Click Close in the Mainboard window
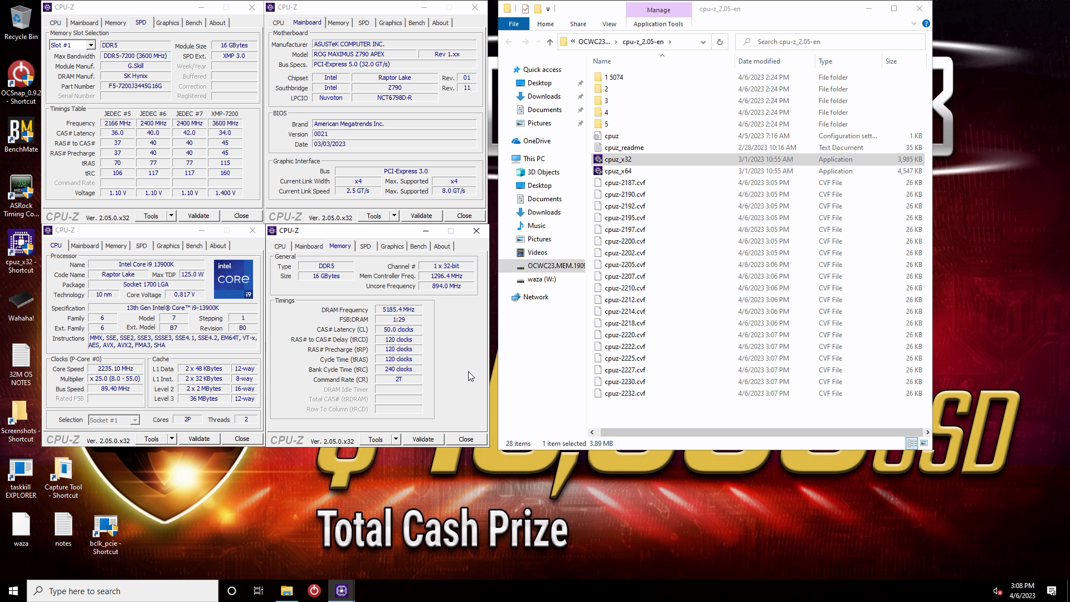This screenshot has width=1070, height=602. 464,216
